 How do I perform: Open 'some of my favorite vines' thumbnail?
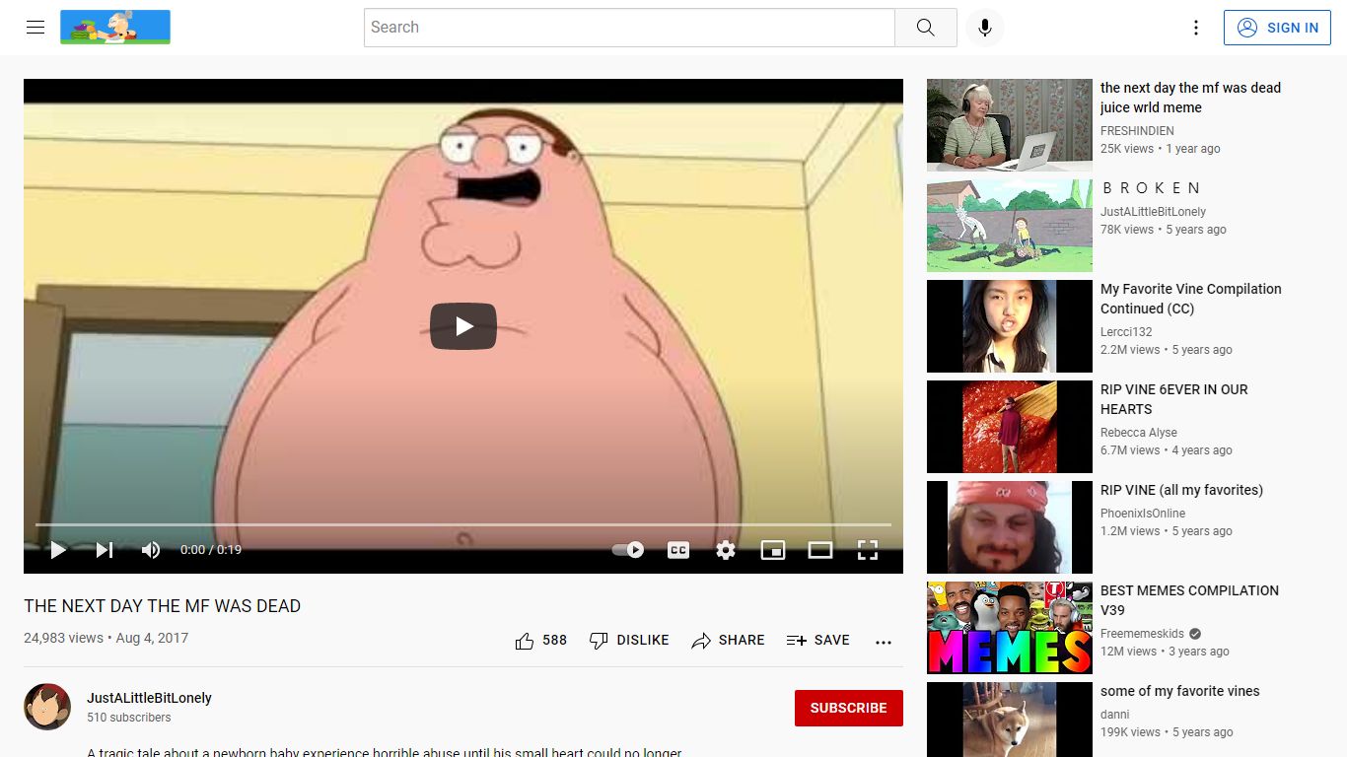click(1010, 720)
